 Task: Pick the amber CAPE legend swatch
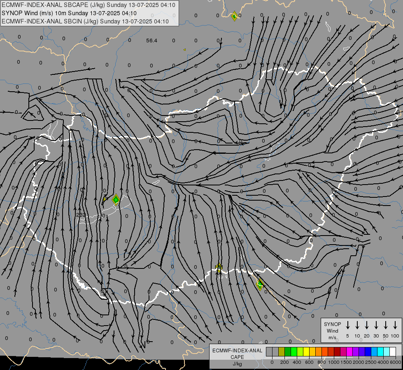(312, 351)
